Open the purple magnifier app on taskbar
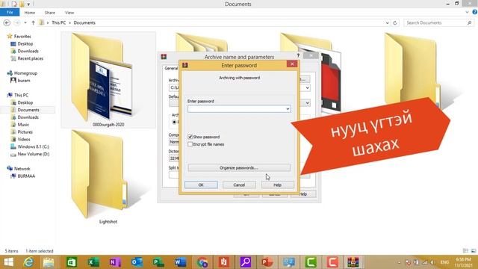This screenshot has width=478, height=269. click(246, 262)
